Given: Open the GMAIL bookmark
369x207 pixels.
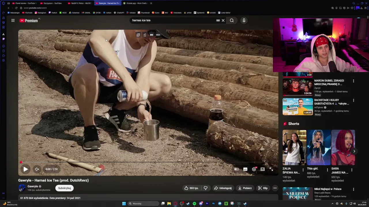Looking at the screenshot, I should tap(86, 13).
